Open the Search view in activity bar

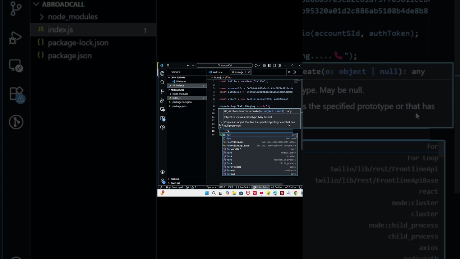[x=162, y=82]
